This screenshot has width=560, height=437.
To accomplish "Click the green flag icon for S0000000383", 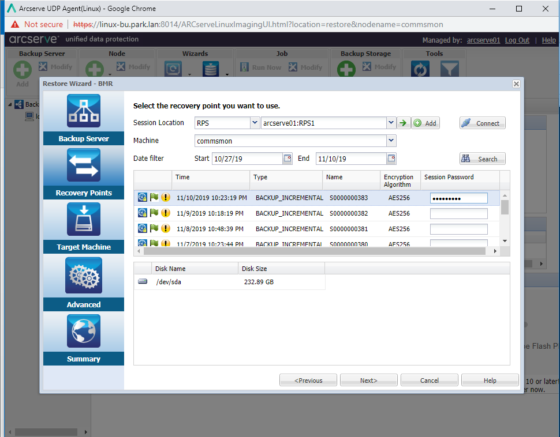I will pos(154,197).
